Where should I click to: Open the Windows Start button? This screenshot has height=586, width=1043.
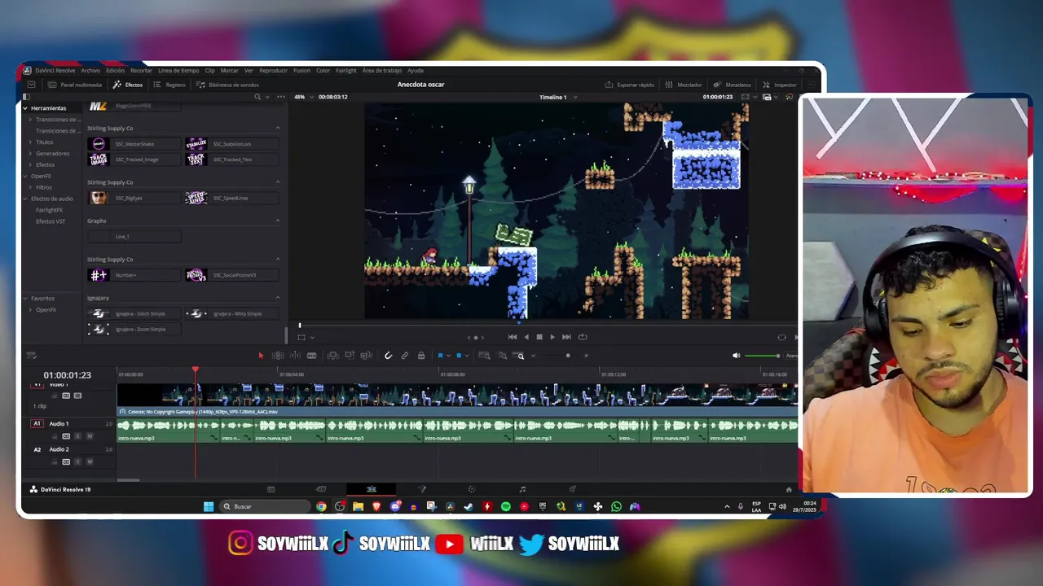tap(209, 506)
